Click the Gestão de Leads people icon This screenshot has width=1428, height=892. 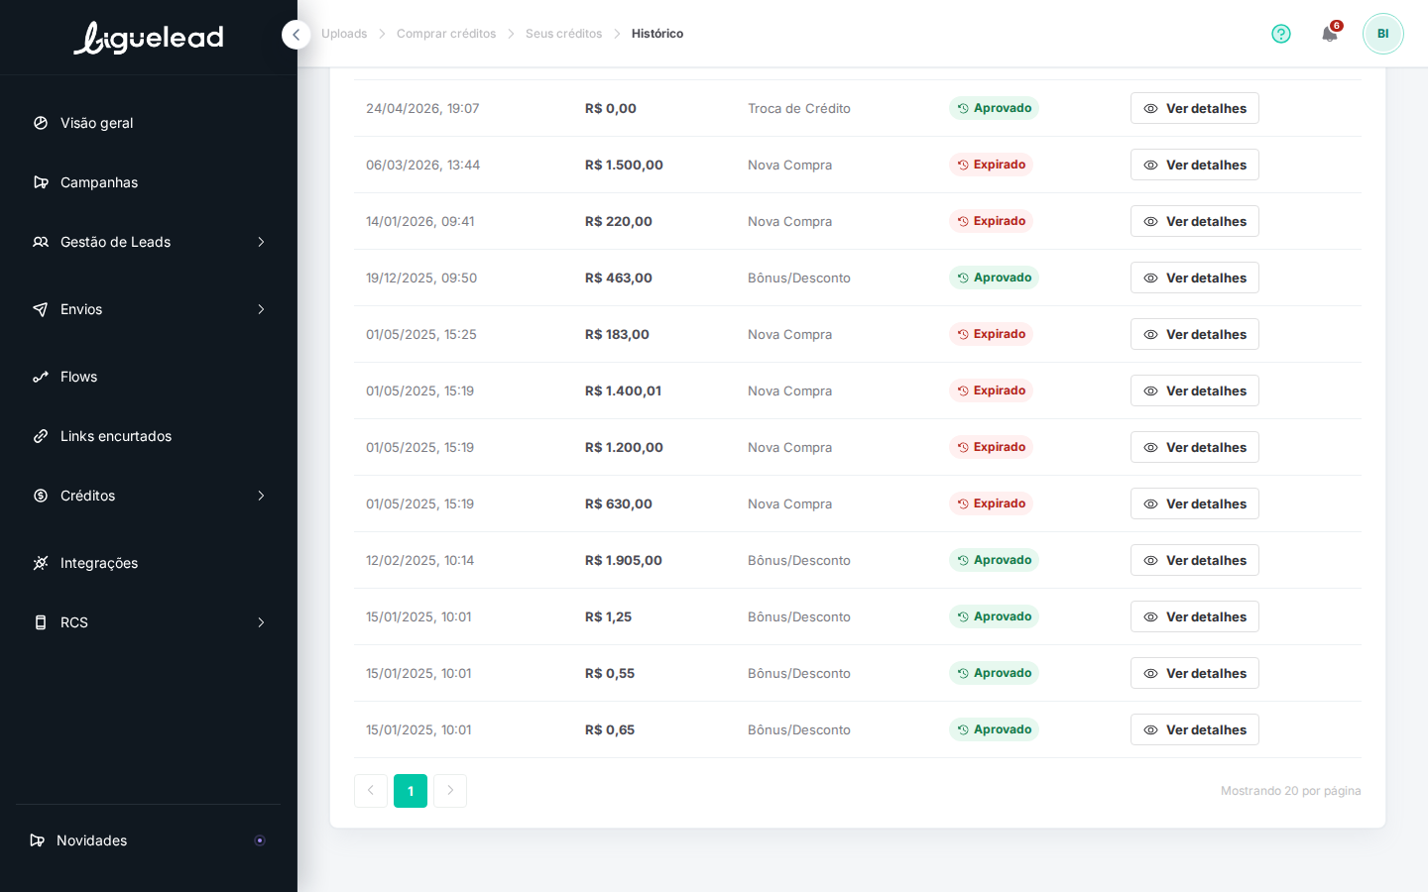[x=41, y=242]
